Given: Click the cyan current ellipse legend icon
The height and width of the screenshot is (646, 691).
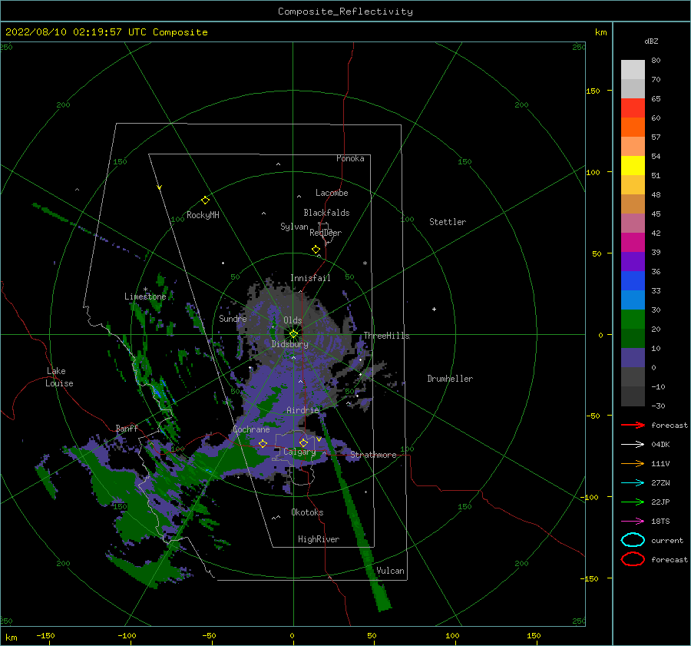Looking at the screenshot, I should pyautogui.click(x=633, y=540).
